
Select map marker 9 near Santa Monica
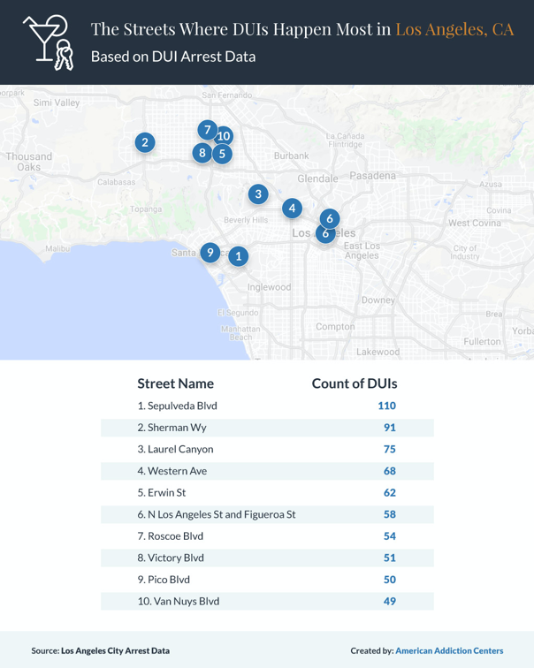coord(210,252)
